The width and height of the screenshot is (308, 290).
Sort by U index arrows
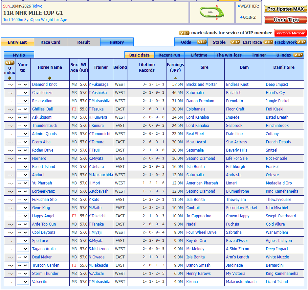tap(10, 78)
